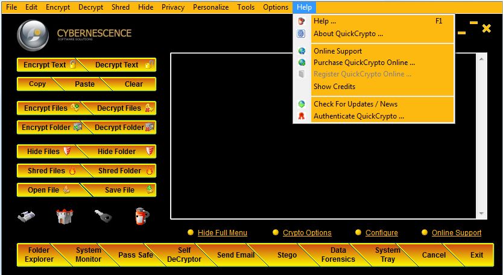The image size is (503, 275).
Task: Open the Shred menu
Action: point(121,7)
